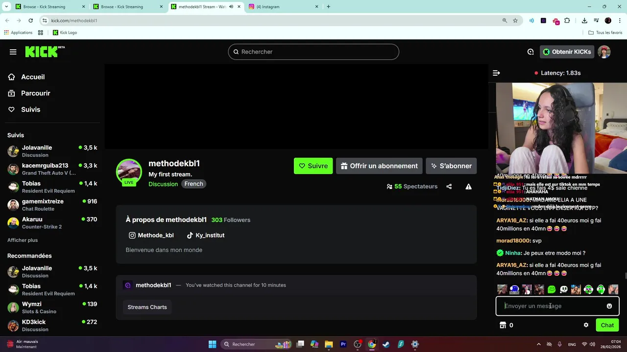Click Kick Logo bookmark
This screenshot has width=627, height=352.
pos(65,33)
